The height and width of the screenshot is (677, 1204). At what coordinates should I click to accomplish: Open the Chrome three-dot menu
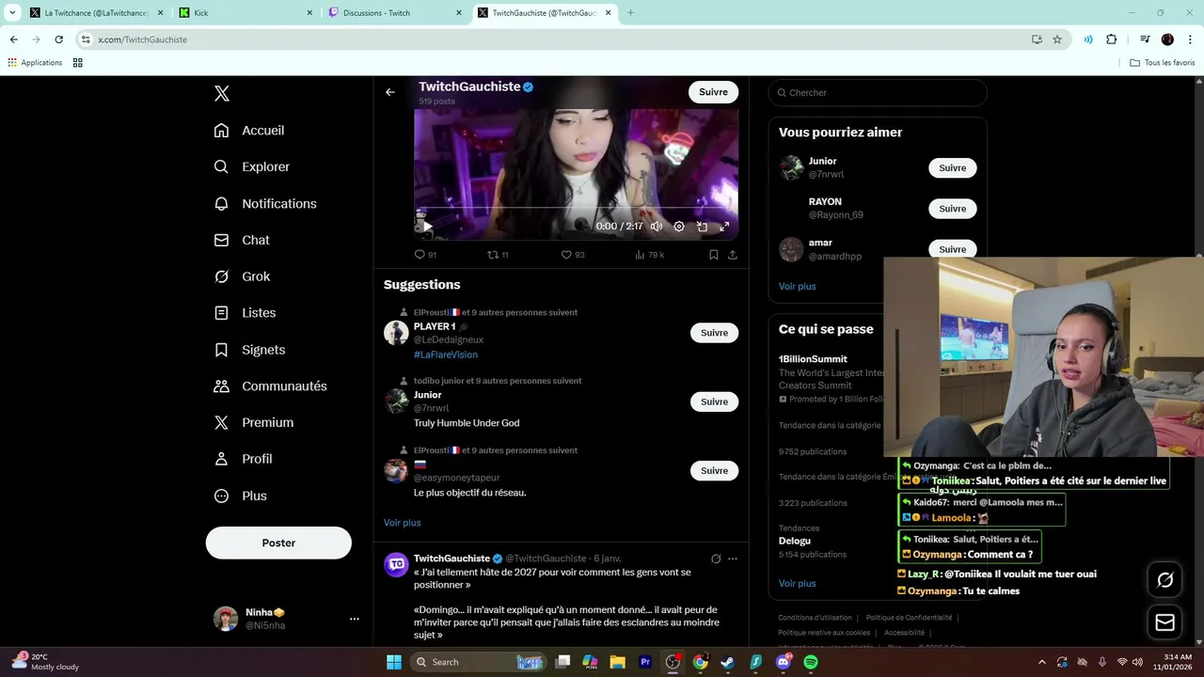tap(1191, 39)
